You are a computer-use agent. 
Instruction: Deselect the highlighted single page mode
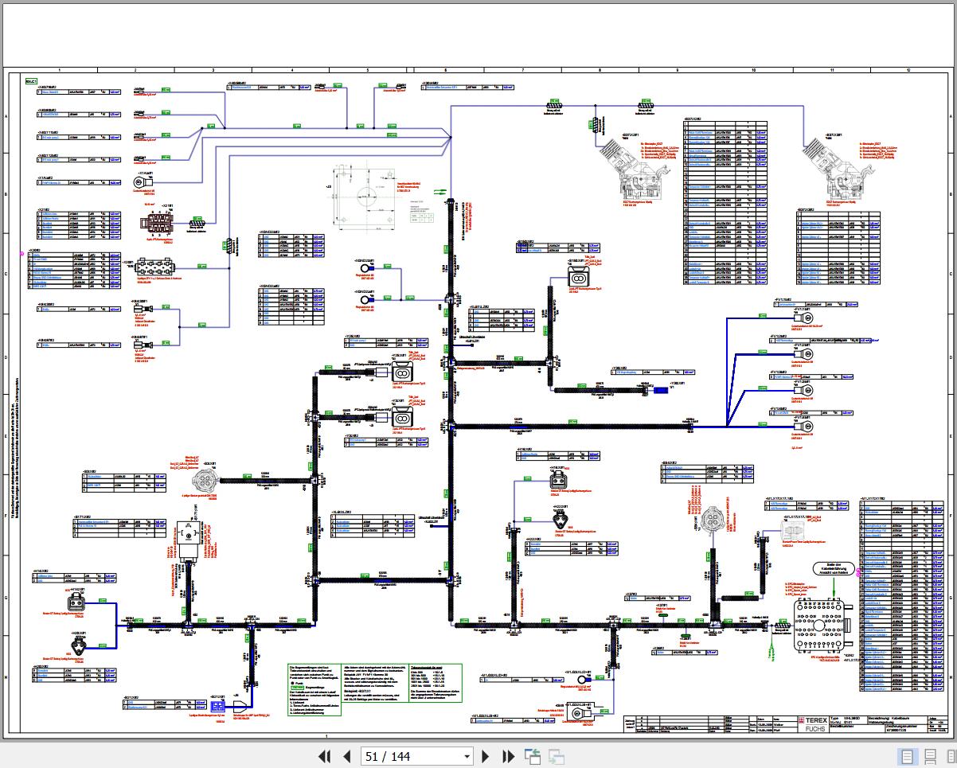coord(905,757)
